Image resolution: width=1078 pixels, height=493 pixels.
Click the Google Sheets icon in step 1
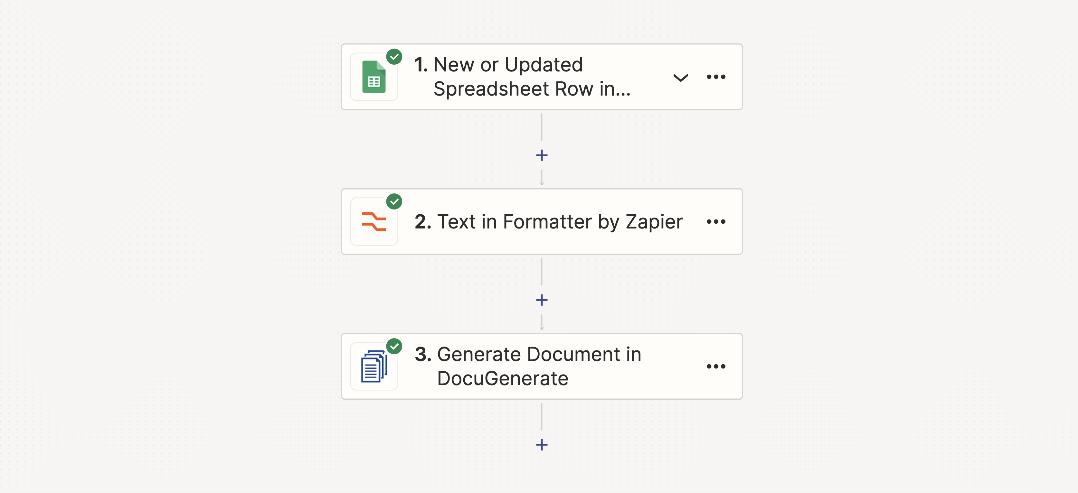point(374,77)
